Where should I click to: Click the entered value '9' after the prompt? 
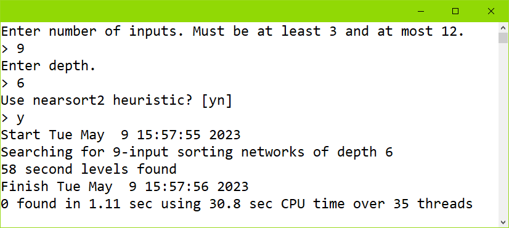pyautogui.click(x=20, y=49)
